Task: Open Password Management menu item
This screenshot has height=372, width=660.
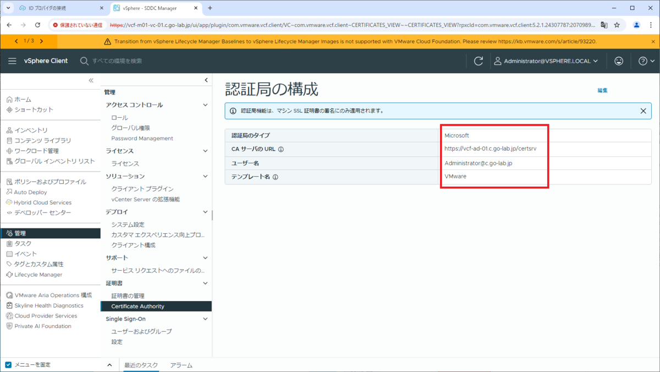Action: 142,138
